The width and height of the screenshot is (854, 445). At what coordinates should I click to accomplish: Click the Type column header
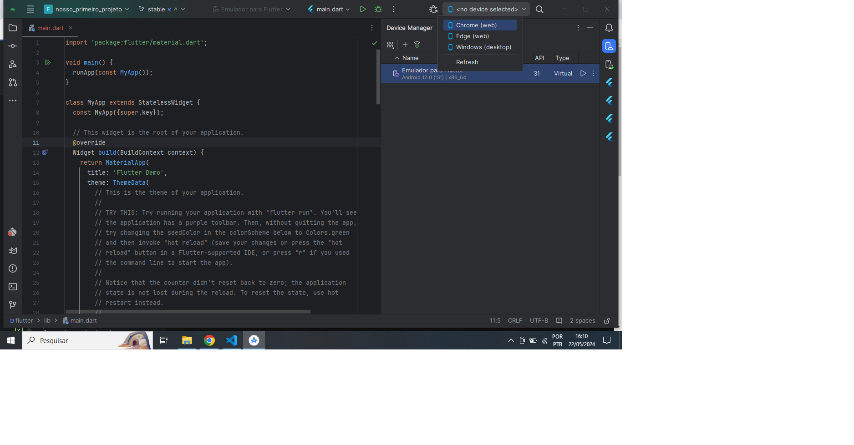click(x=562, y=58)
